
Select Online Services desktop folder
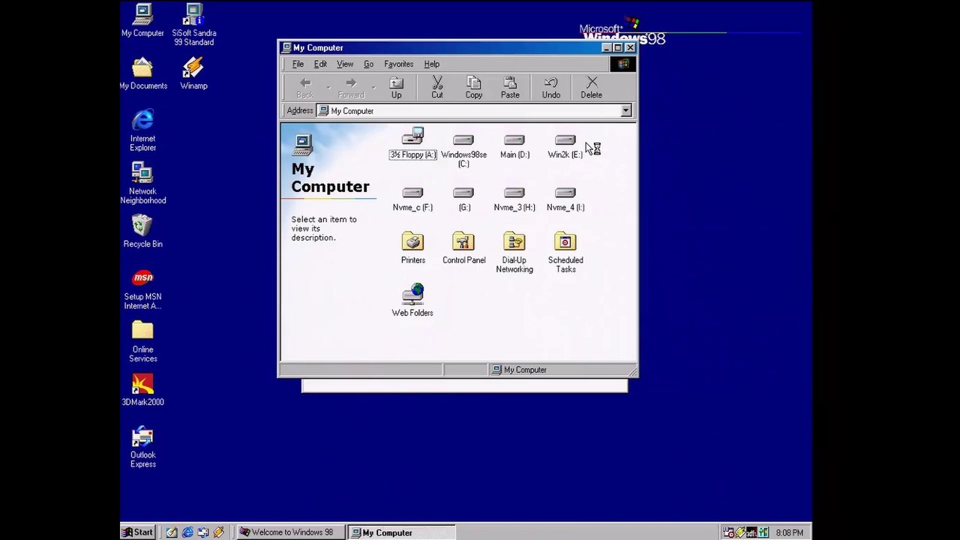click(x=142, y=341)
